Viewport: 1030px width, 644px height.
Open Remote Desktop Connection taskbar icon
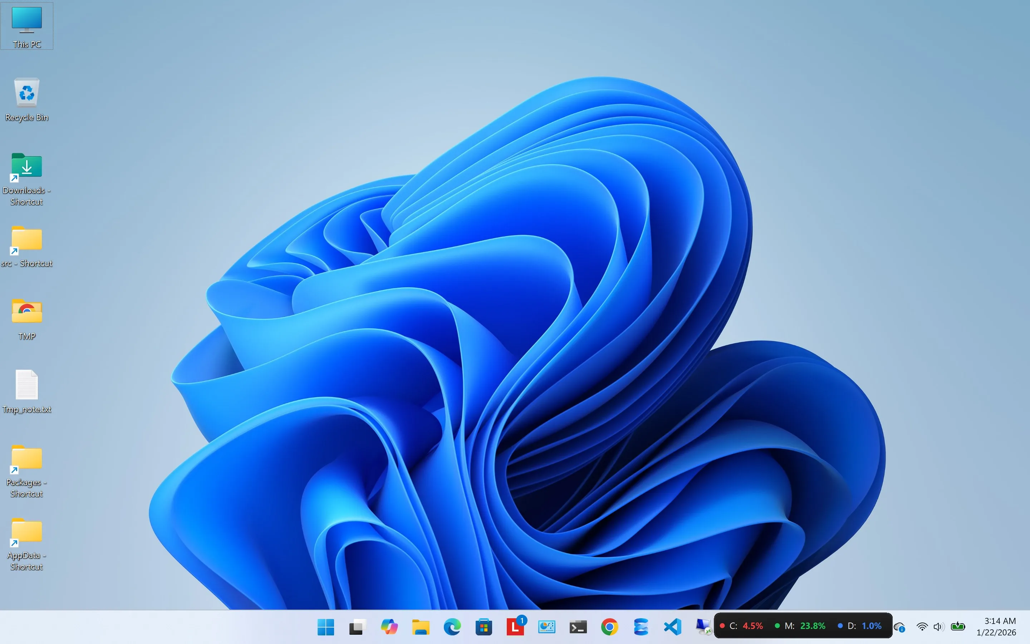tap(703, 626)
